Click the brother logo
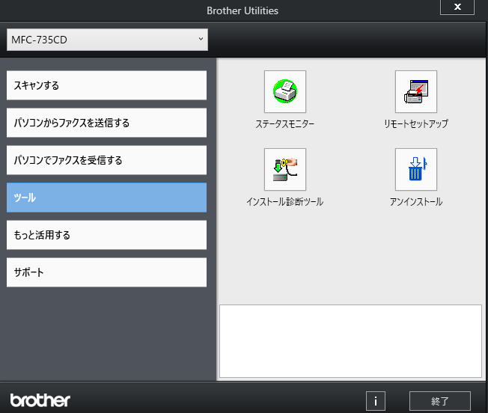 (40, 400)
